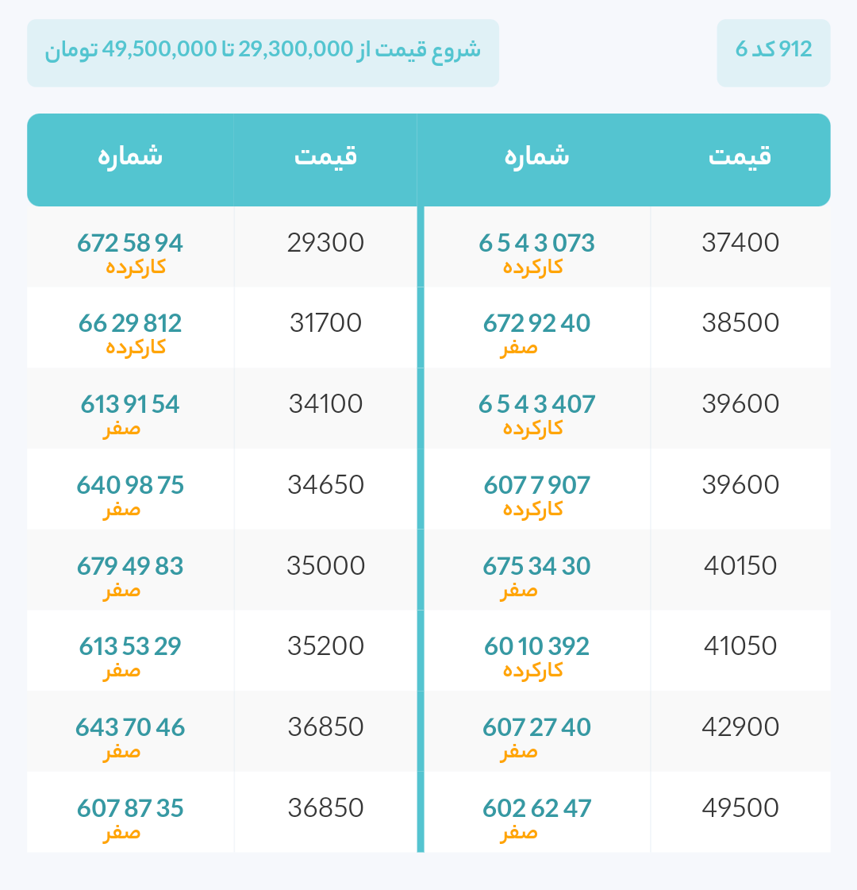Click phone number 672 58 94
The width and height of the screenshot is (857, 890).
pyautogui.click(x=130, y=244)
